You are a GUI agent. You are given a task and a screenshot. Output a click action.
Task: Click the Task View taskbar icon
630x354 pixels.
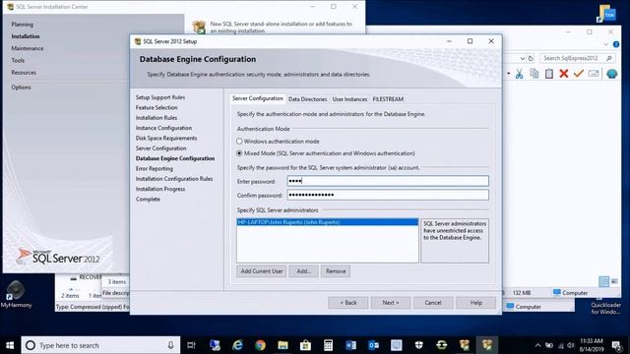[191, 345]
